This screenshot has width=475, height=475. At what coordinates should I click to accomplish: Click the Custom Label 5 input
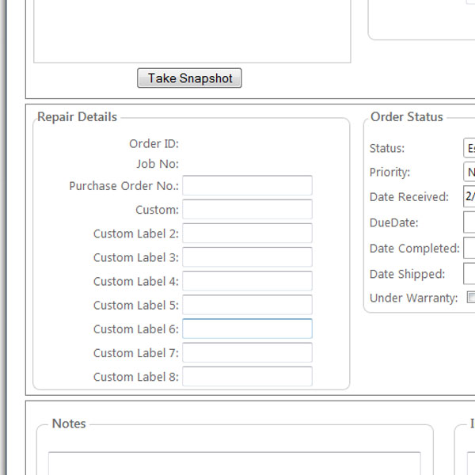(x=247, y=305)
